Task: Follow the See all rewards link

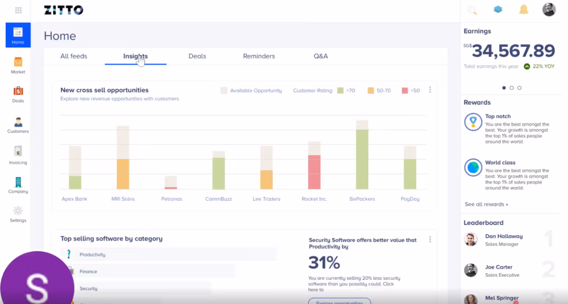Action: click(x=486, y=204)
